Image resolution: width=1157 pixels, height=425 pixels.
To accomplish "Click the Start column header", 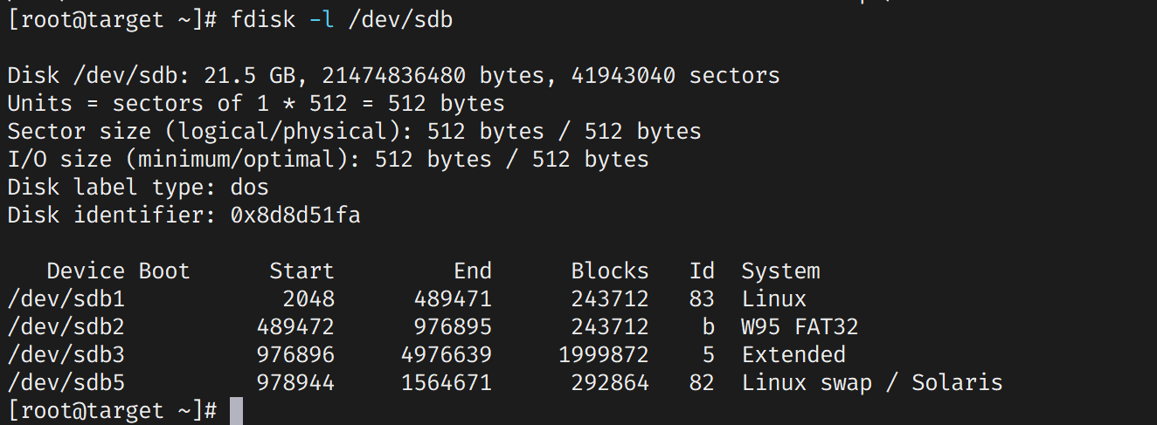I will [x=301, y=271].
